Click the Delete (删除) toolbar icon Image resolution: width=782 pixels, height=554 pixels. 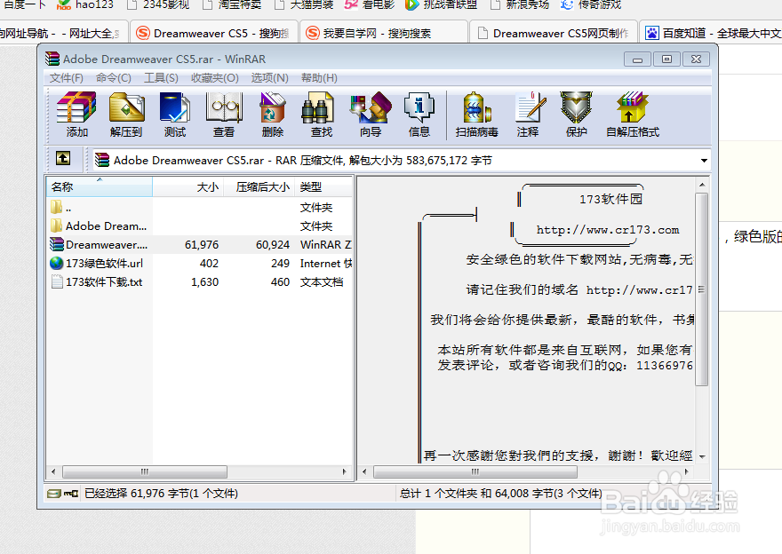point(272,115)
